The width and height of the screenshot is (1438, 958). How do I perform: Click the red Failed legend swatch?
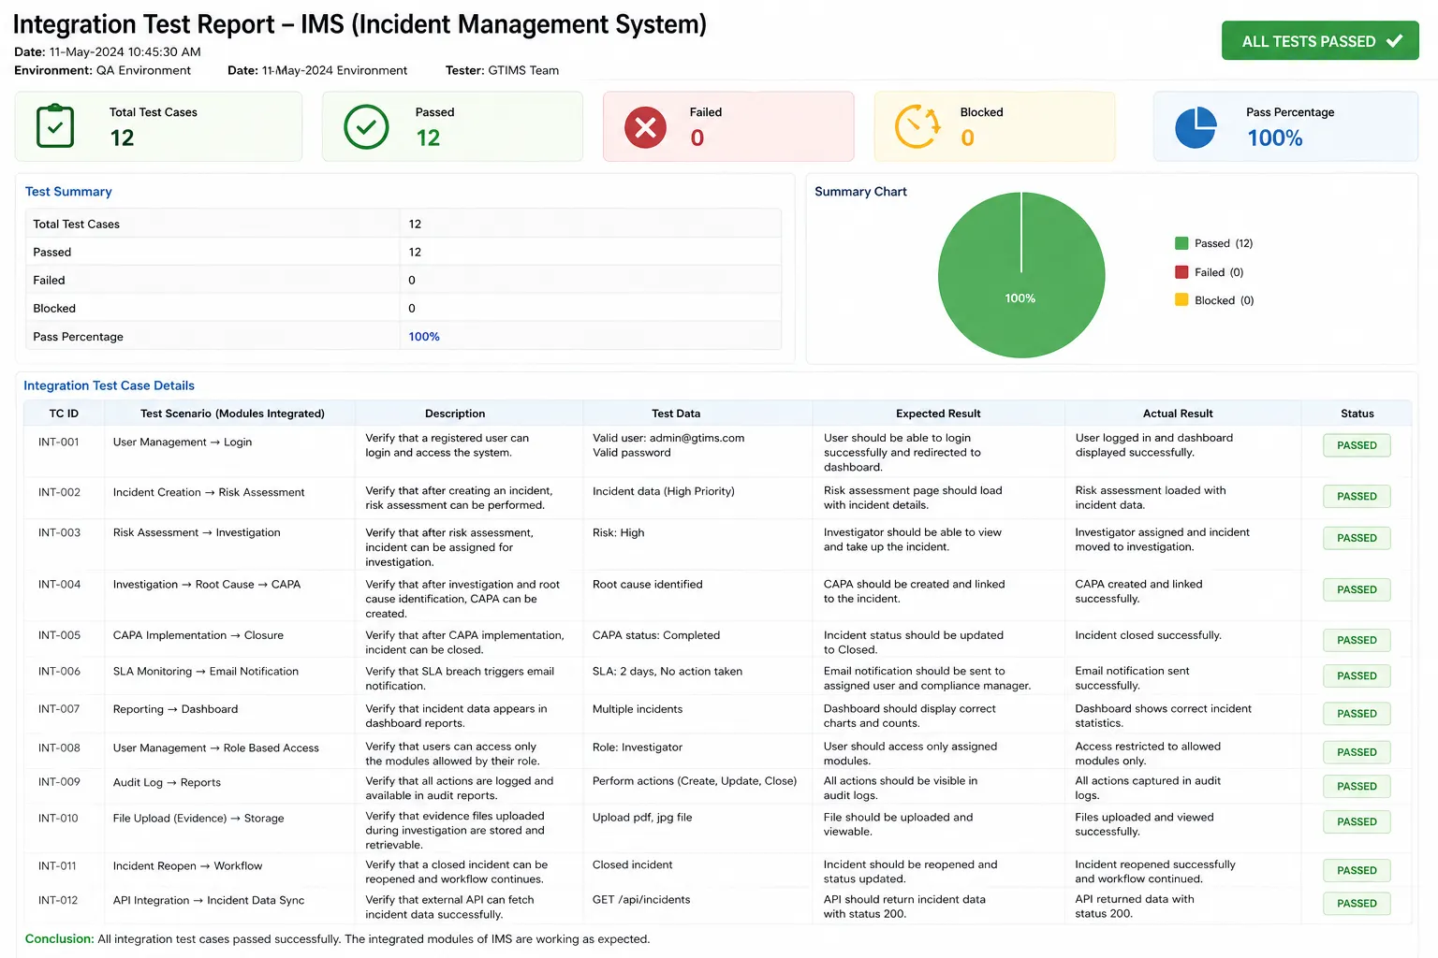[1181, 272]
